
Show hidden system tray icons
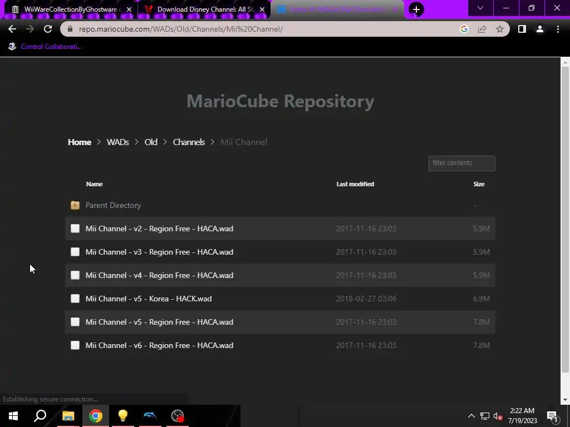click(x=471, y=416)
